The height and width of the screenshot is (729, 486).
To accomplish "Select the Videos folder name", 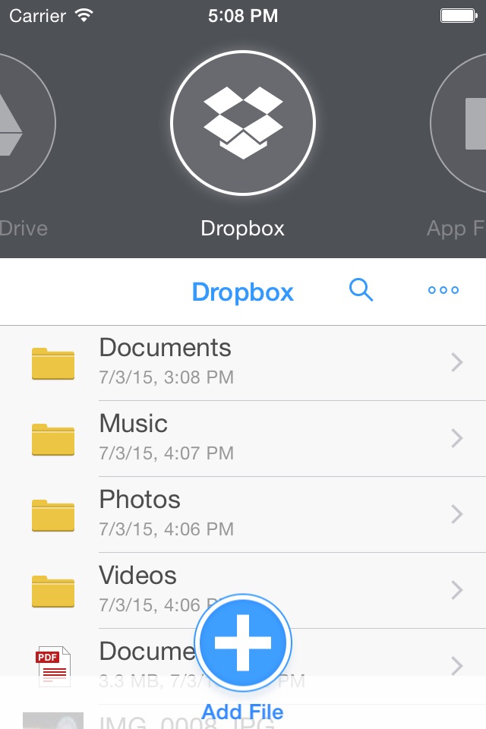I will pyautogui.click(x=137, y=575).
